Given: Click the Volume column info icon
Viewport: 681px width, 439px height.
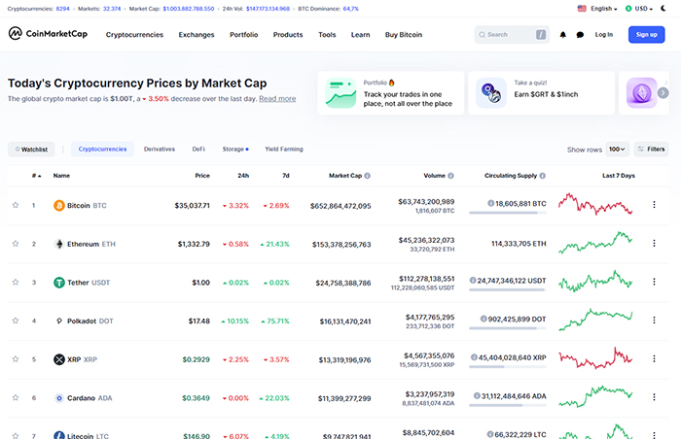Looking at the screenshot, I should pyautogui.click(x=450, y=176).
